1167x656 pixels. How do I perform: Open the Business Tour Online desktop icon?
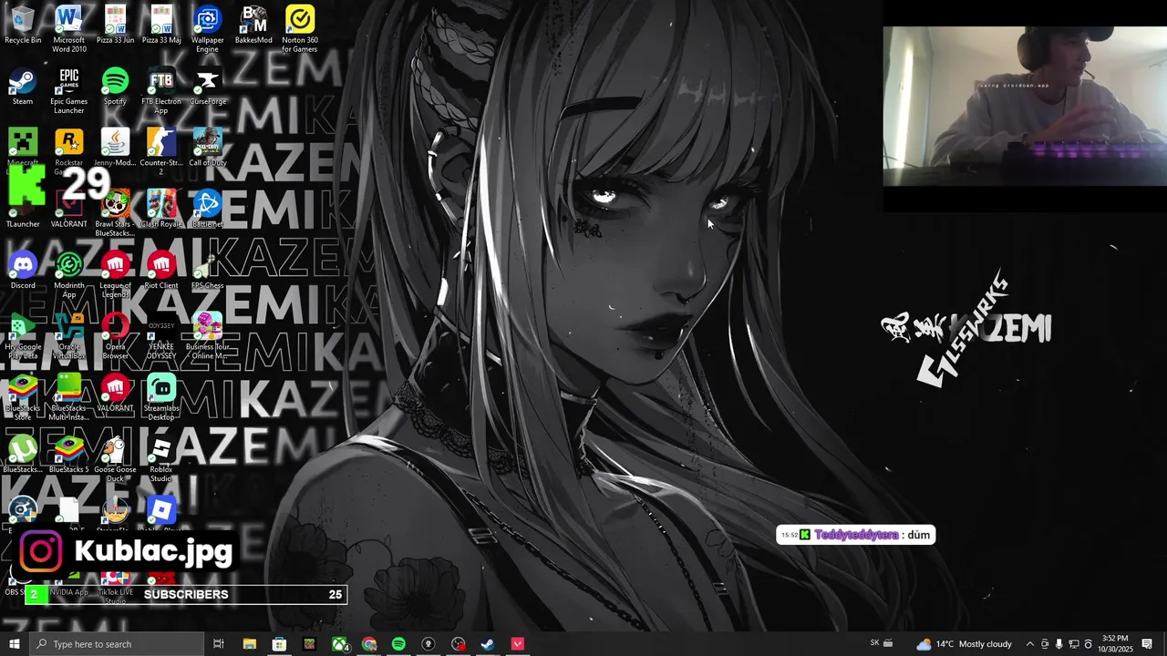207,336
